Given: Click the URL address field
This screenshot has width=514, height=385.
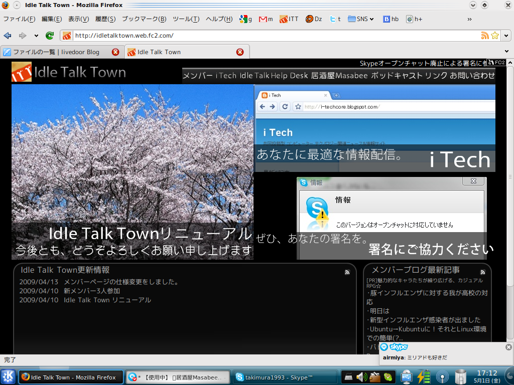Looking at the screenshot, I should point(276,36).
